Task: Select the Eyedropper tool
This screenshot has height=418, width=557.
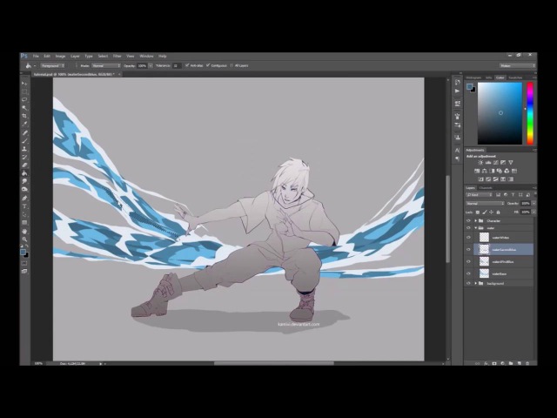Action: (x=24, y=125)
